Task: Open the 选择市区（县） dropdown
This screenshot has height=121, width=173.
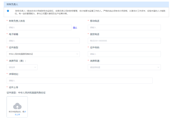Action: click(22, 67)
